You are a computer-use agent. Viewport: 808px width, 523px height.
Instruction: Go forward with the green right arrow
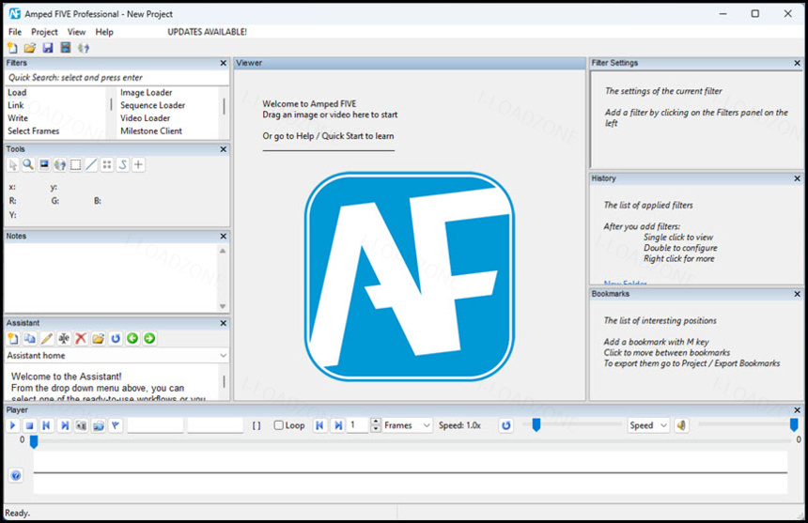(x=149, y=338)
